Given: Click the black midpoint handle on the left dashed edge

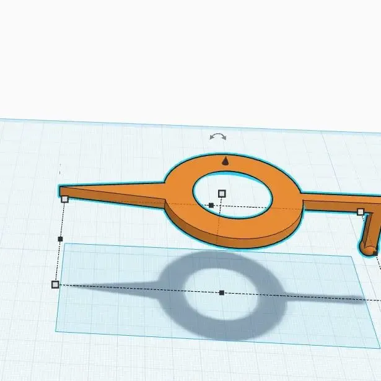Looking at the screenshot, I should point(60,239).
